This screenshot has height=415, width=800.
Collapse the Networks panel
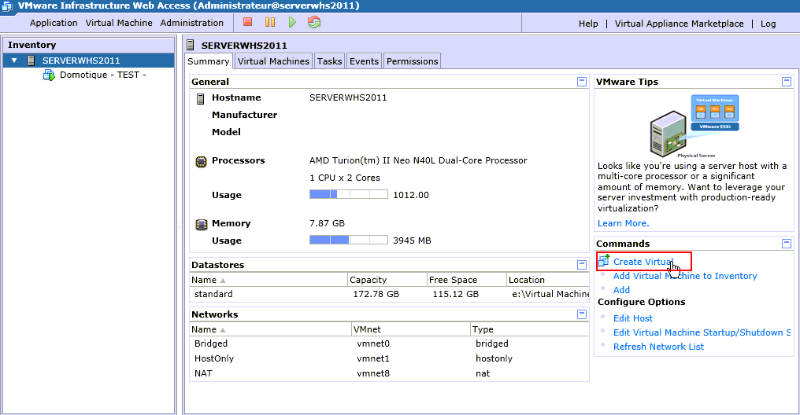tap(582, 314)
